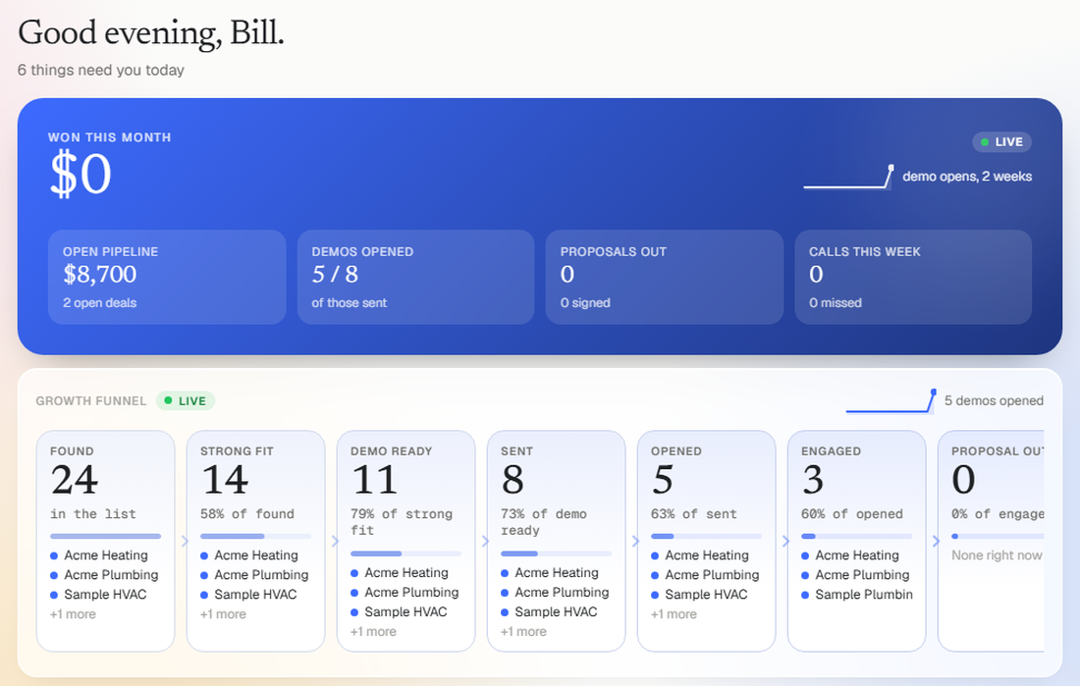The image size is (1080, 686).
Task: Expand "+1 more" in the Found card
Action: [73, 614]
